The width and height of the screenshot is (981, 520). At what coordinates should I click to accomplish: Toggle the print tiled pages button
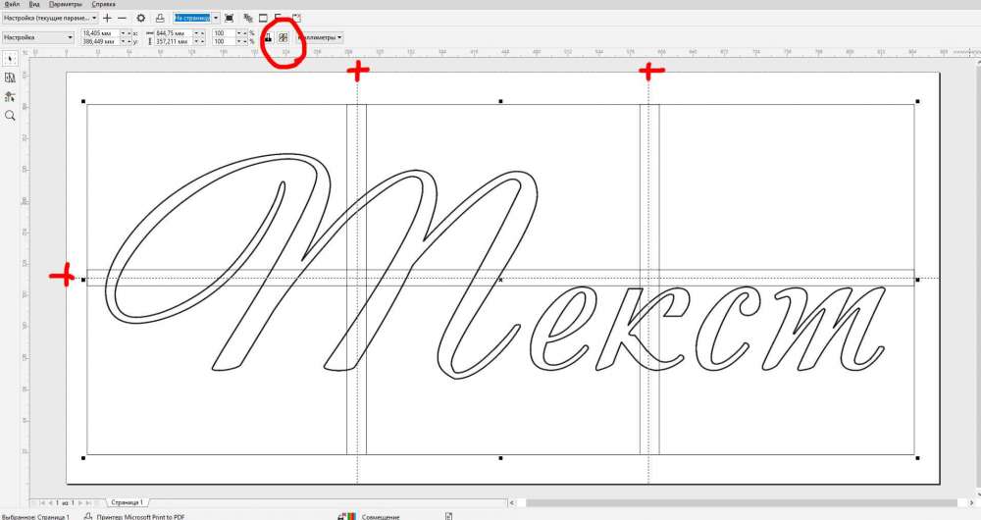(x=283, y=37)
